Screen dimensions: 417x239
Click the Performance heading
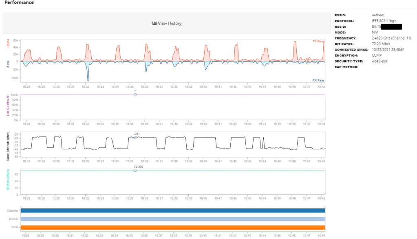point(19,3)
